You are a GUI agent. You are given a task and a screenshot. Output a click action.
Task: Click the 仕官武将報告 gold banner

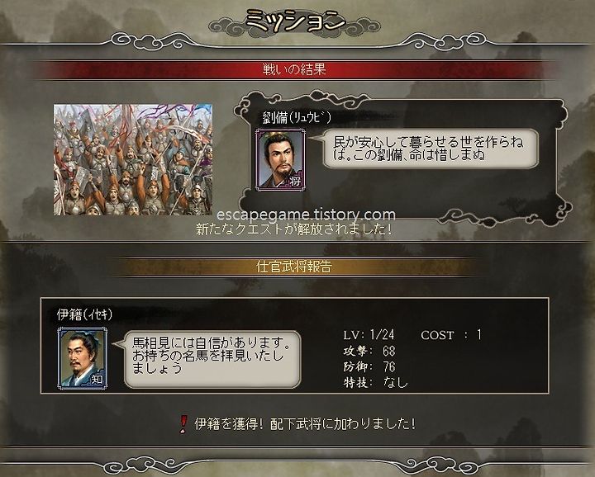click(x=294, y=267)
